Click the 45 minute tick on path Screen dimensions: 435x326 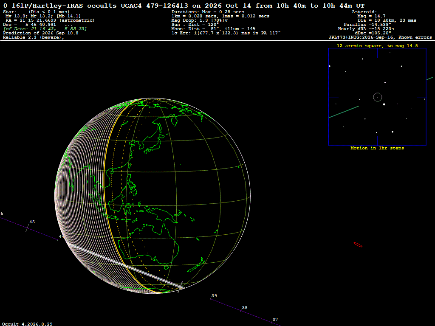click(x=27, y=228)
